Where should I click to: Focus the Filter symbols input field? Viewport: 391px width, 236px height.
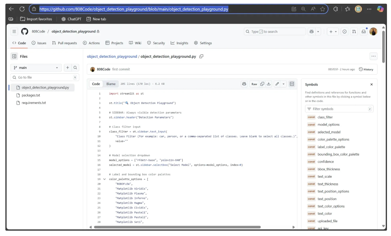tap(339, 109)
